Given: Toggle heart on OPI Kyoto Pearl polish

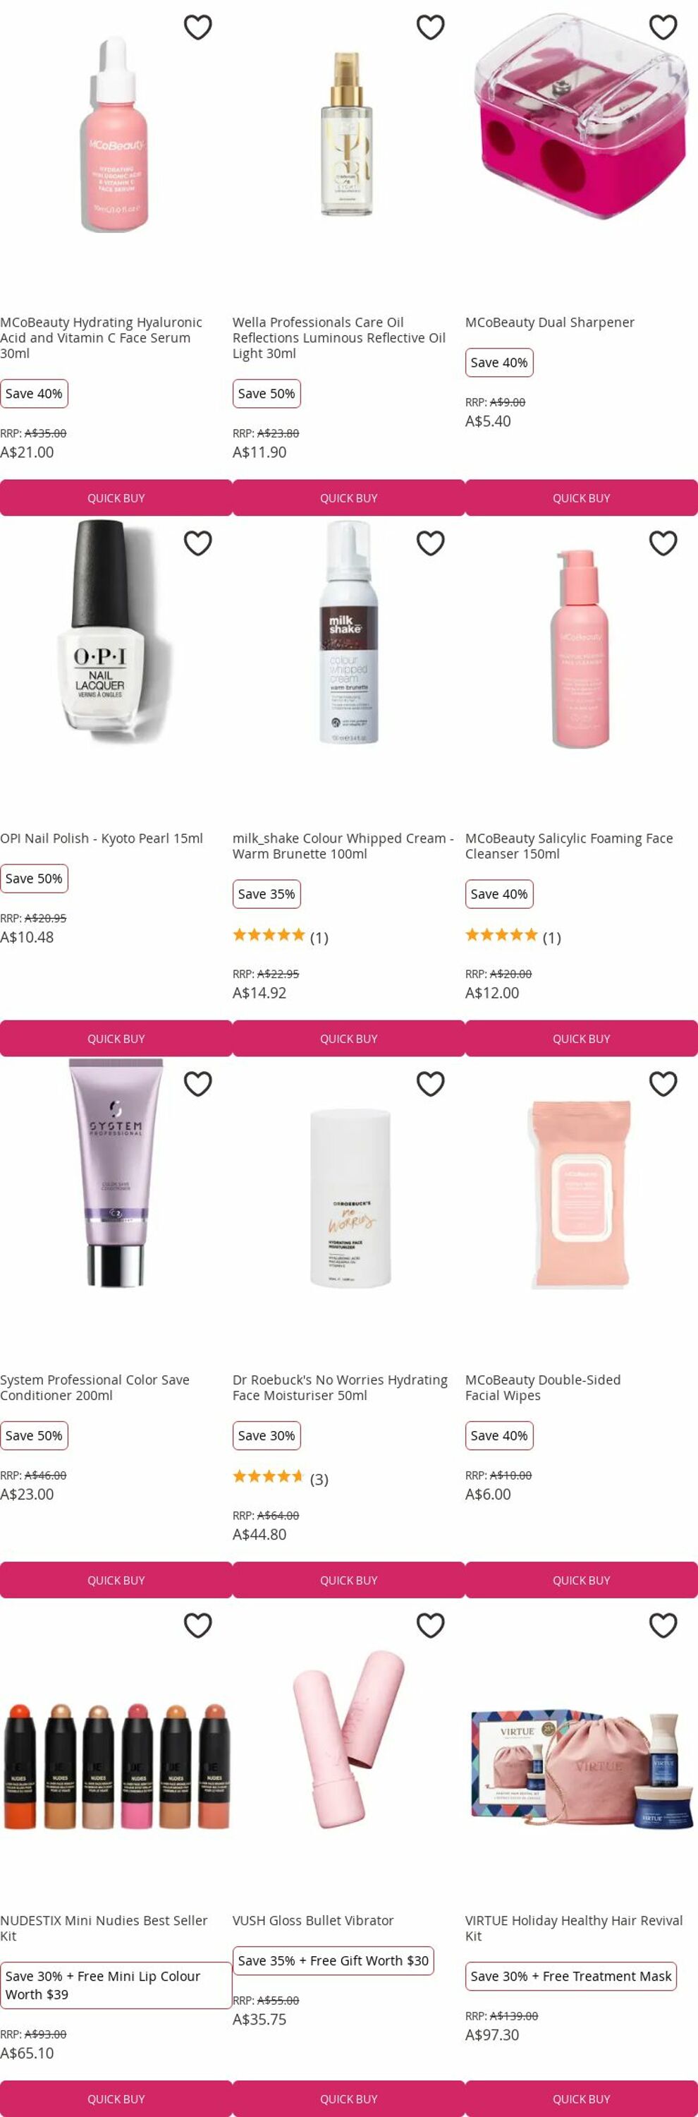Looking at the screenshot, I should click(x=198, y=543).
